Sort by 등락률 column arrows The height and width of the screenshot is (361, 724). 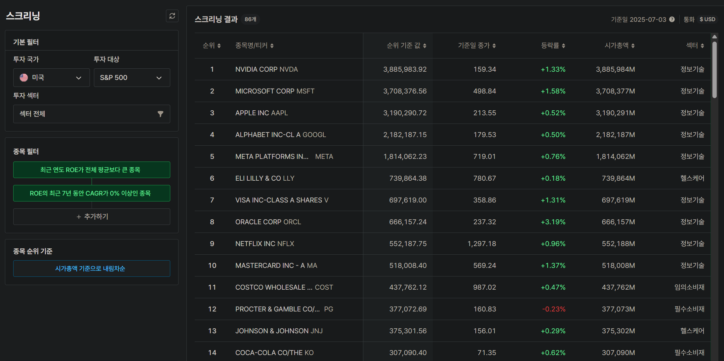563,46
